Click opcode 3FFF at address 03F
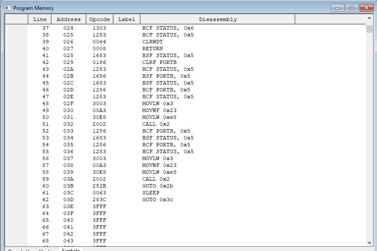Screen dimensions: 377x251 tap(99, 213)
